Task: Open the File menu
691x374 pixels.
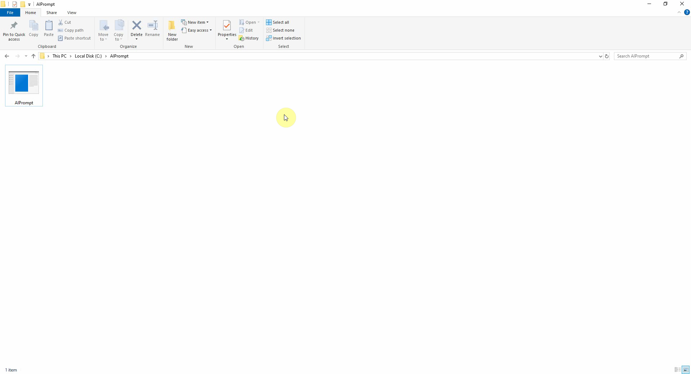Action: point(10,13)
